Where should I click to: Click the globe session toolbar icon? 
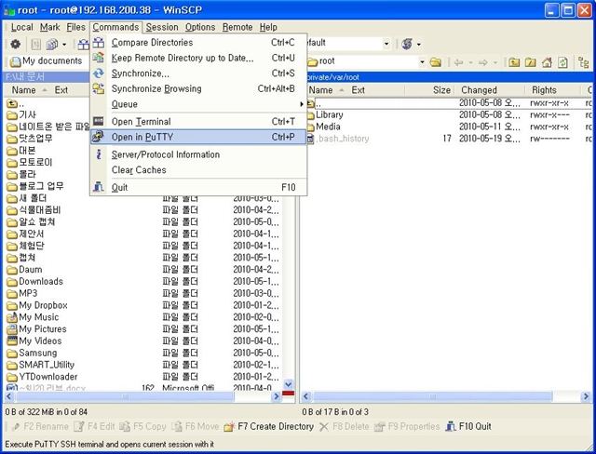pos(407,44)
